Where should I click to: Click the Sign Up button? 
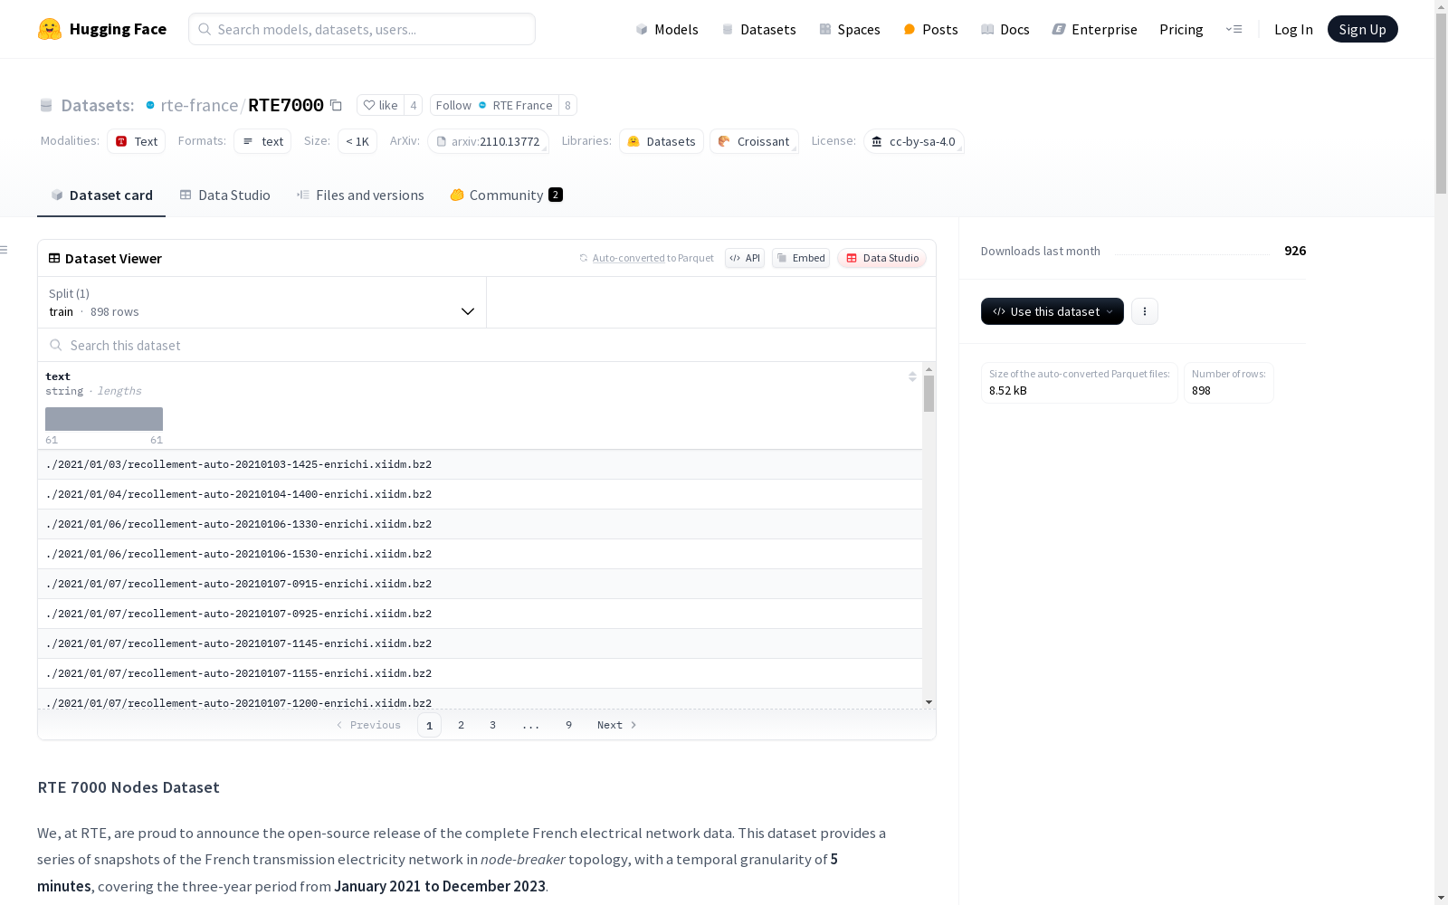tap(1363, 29)
